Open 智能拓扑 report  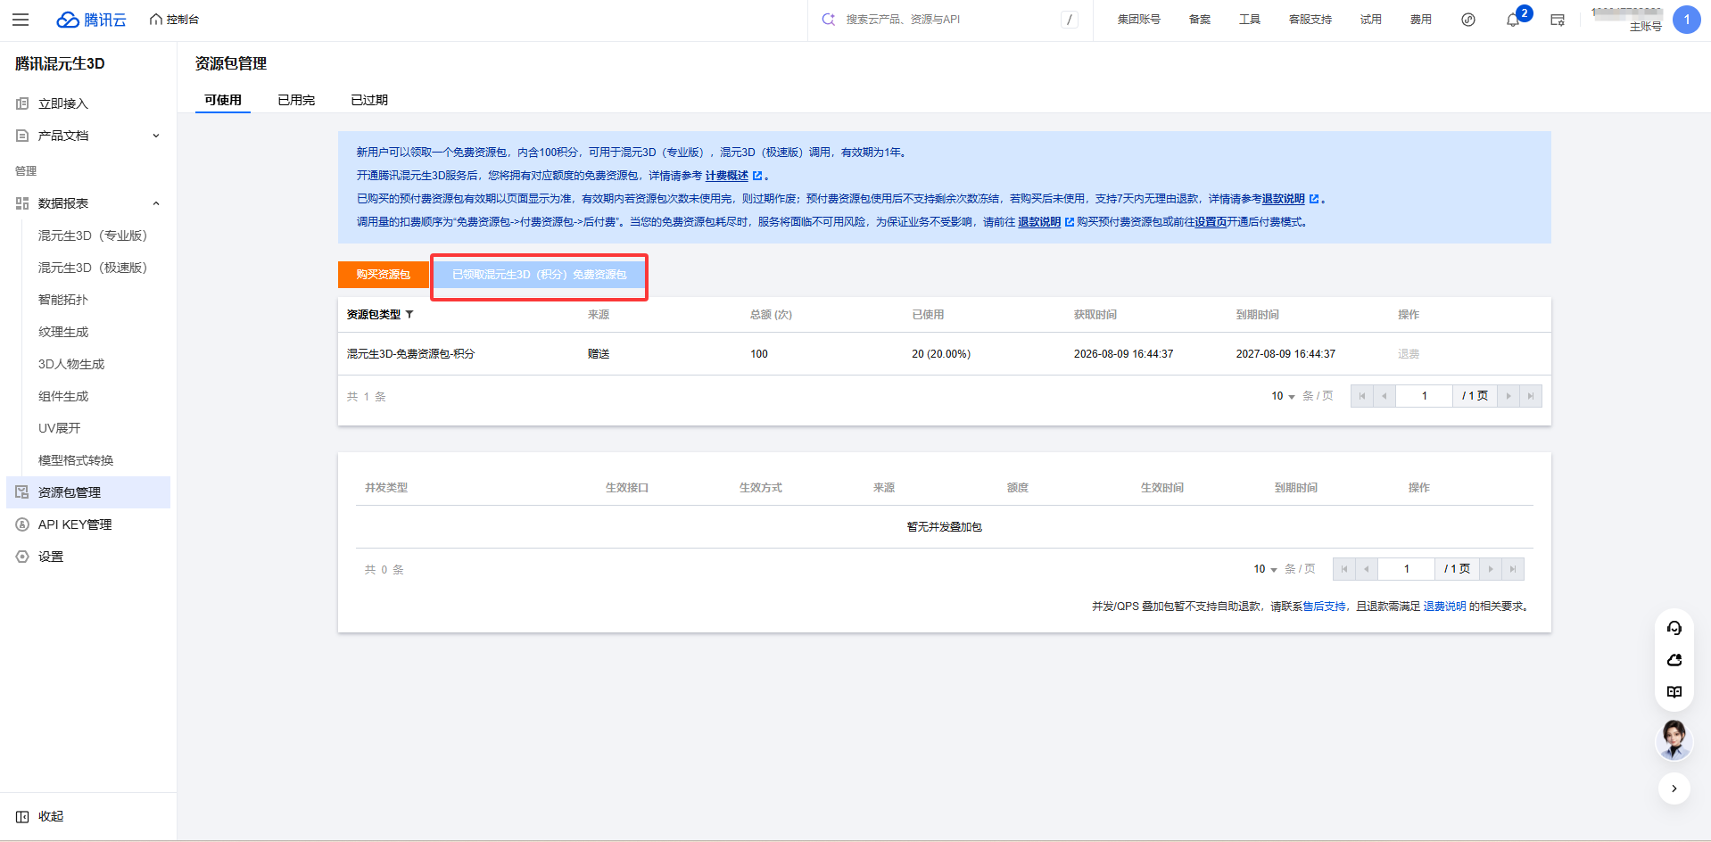(63, 300)
